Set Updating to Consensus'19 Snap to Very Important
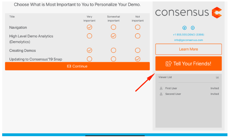This screenshot has height=138, width=230. coord(89,59)
